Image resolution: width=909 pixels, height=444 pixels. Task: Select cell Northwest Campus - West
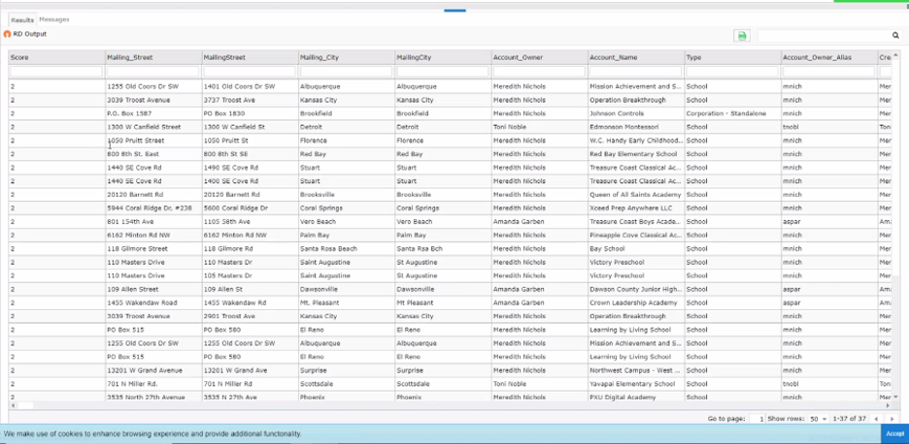[x=636, y=370]
